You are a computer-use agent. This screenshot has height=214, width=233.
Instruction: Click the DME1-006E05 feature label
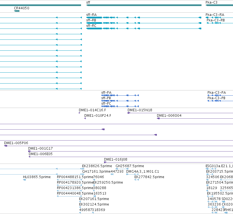[x=41, y=154]
